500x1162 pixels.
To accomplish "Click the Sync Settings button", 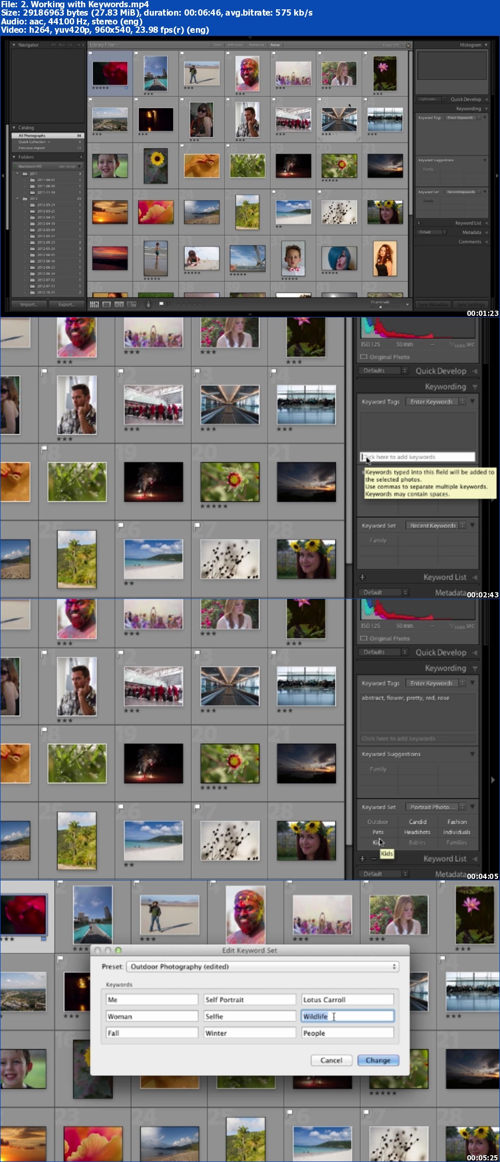I will coord(470,304).
